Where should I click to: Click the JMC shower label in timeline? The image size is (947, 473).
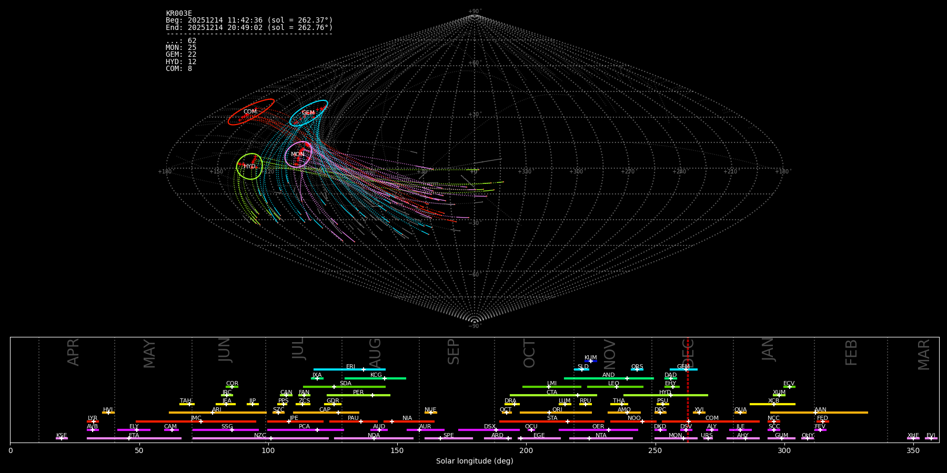(x=196, y=418)
